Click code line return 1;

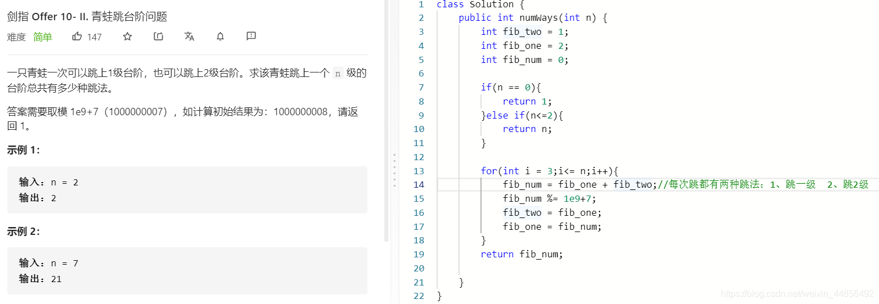527,101
